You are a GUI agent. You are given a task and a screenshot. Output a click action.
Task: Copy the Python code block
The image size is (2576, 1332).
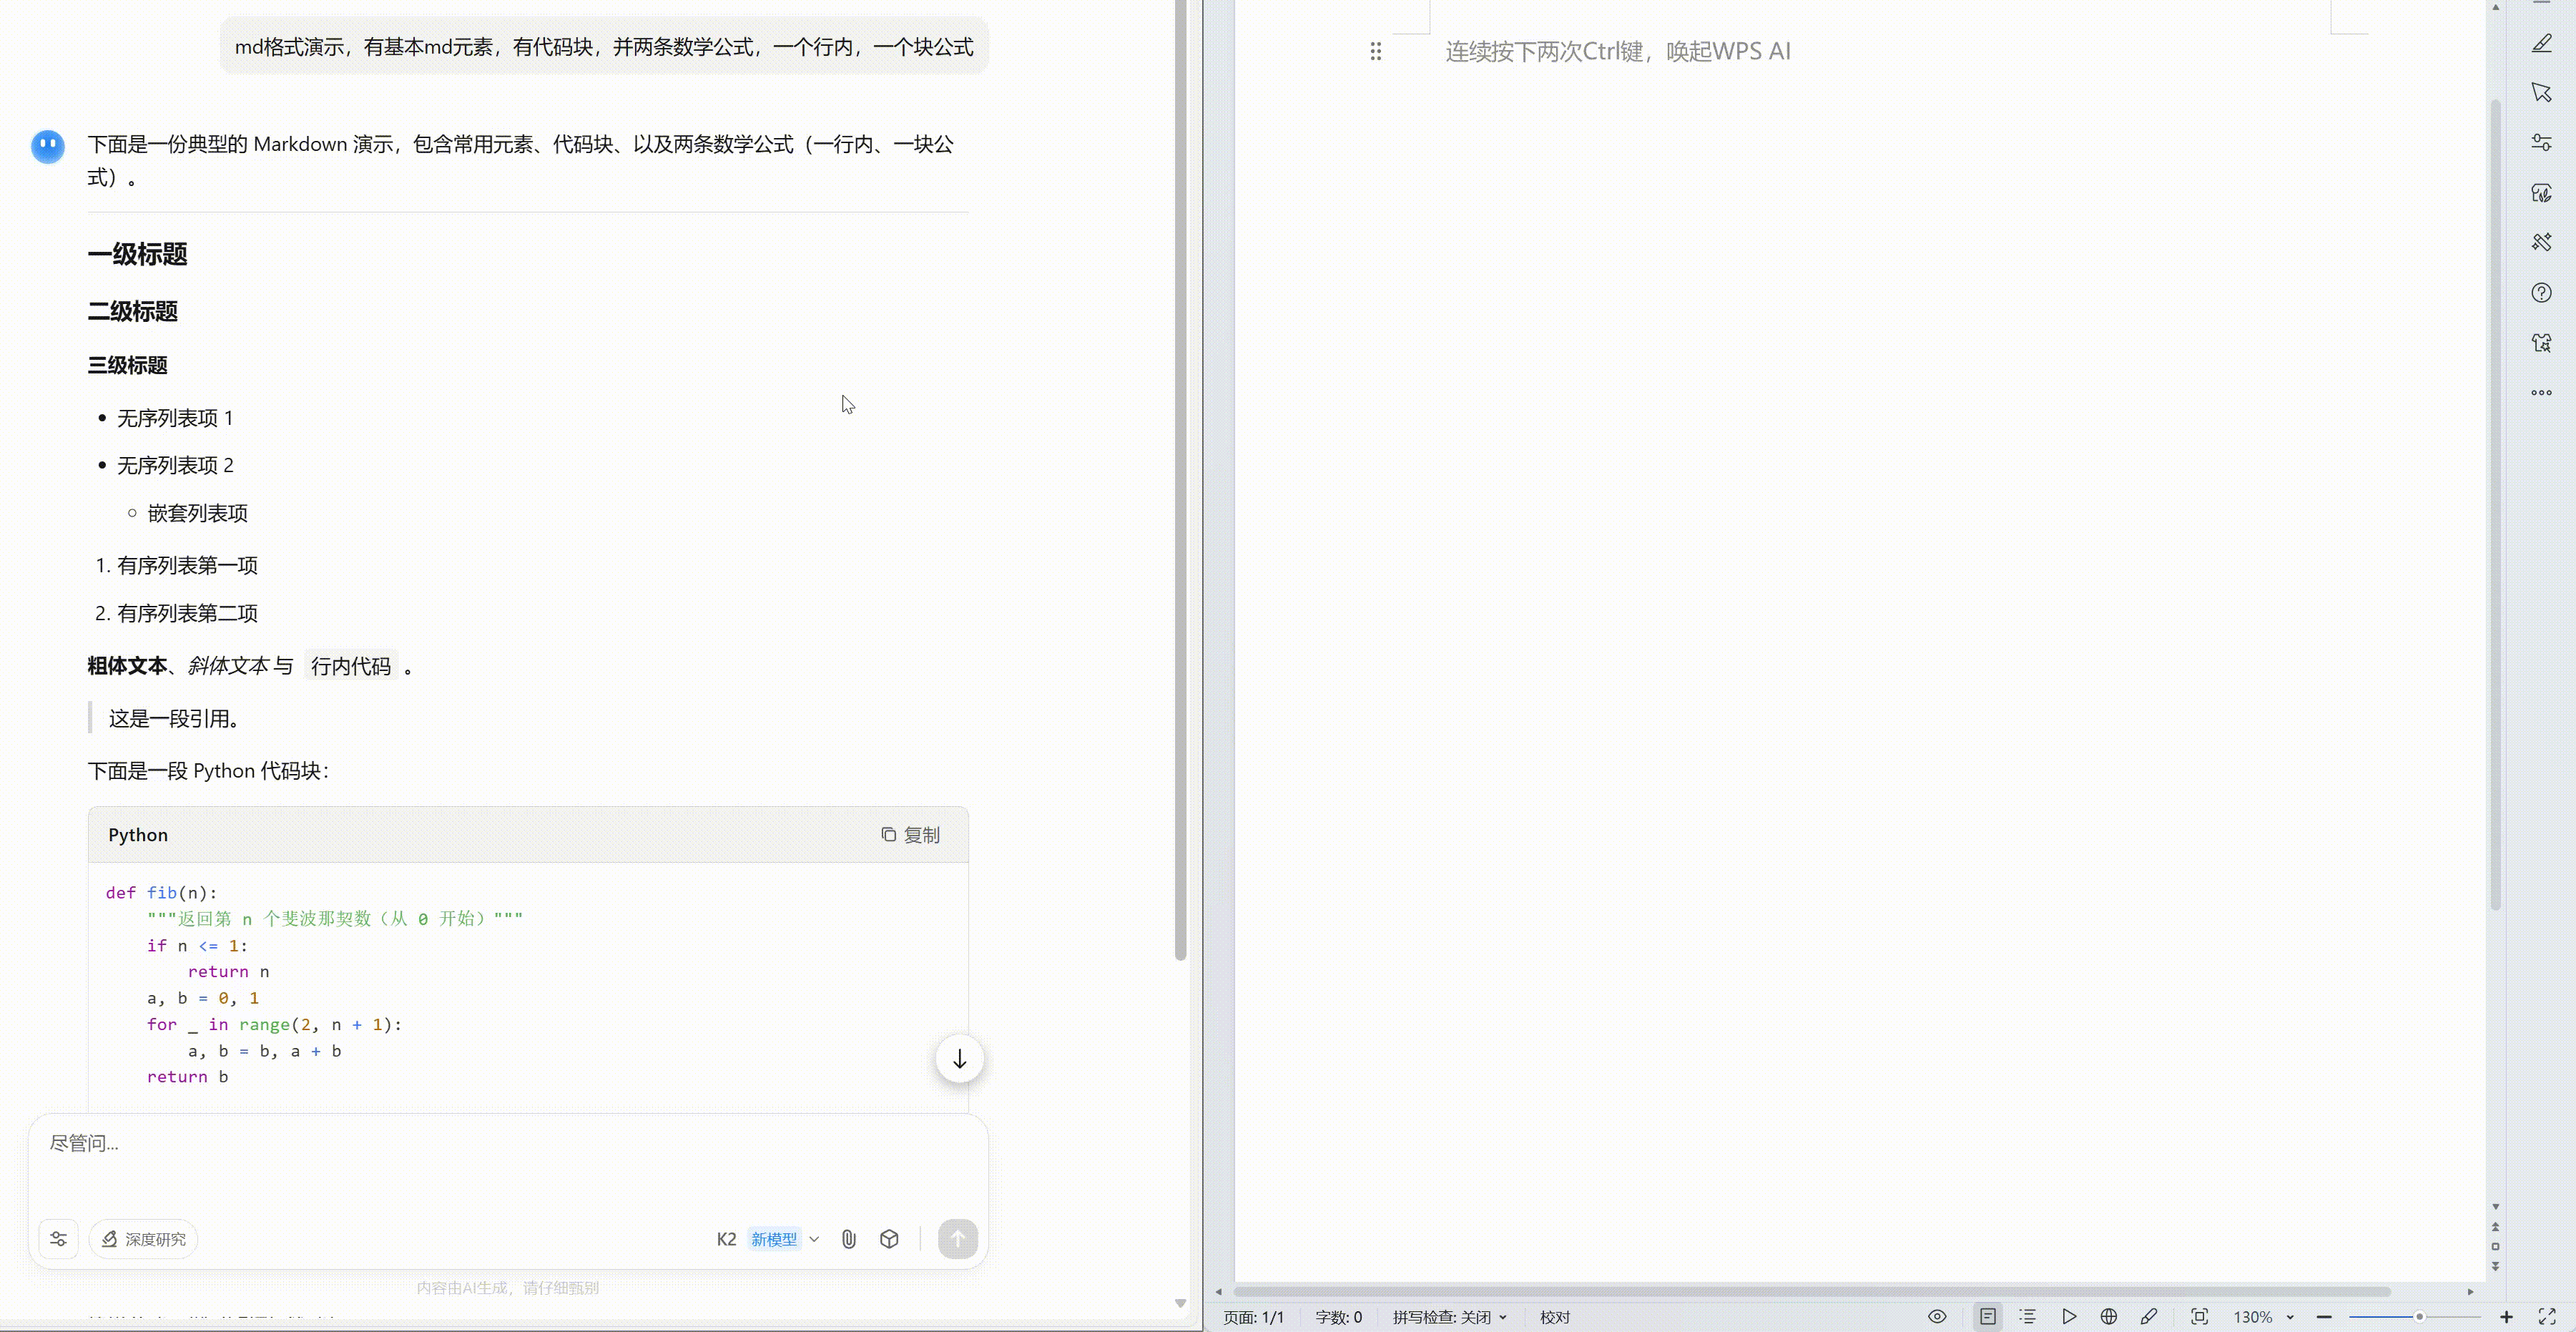[x=910, y=834]
